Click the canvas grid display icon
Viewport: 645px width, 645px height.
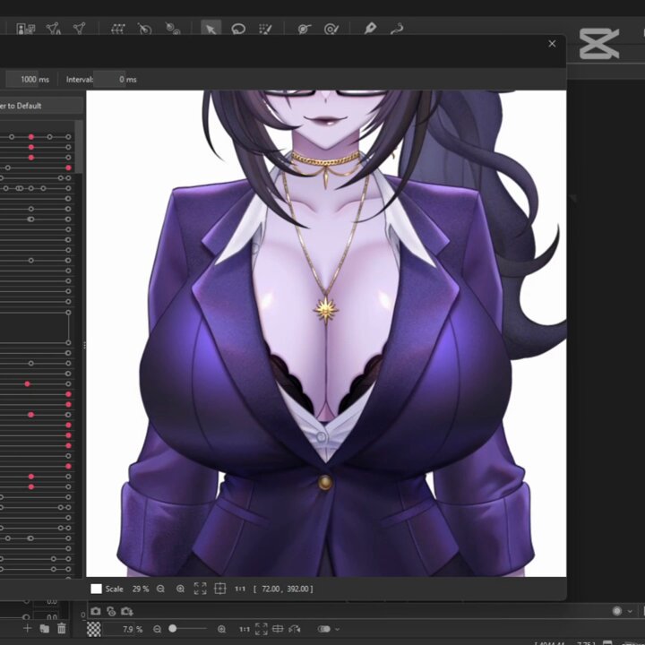(278, 629)
